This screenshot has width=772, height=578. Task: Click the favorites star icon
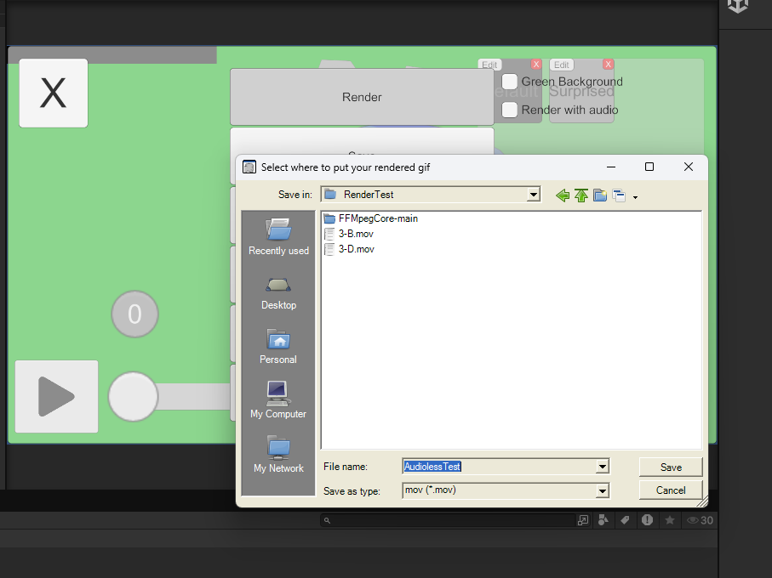pyautogui.click(x=670, y=520)
